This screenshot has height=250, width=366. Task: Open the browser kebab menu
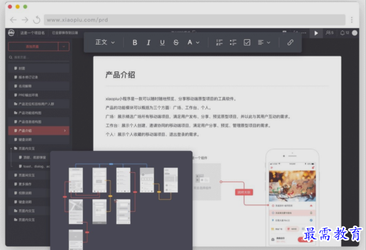coord(352,20)
